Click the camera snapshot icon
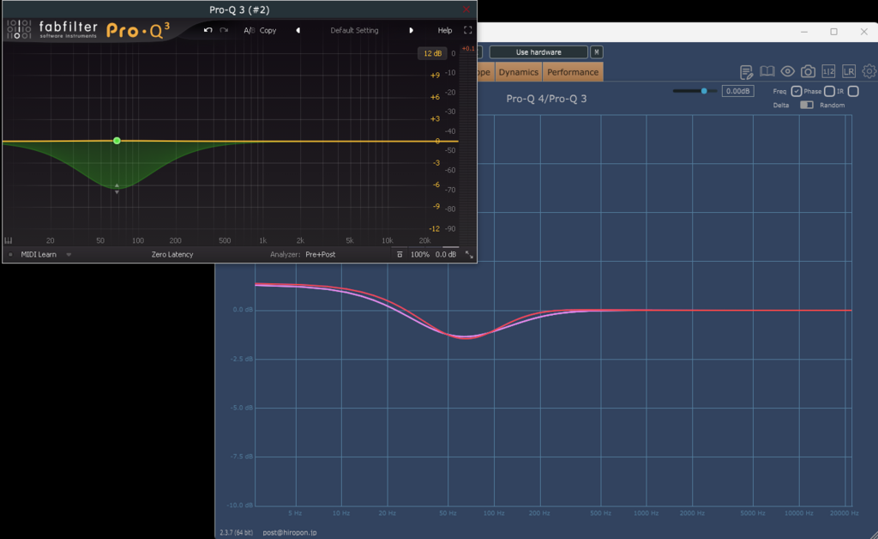This screenshot has width=878, height=539. click(808, 71)
